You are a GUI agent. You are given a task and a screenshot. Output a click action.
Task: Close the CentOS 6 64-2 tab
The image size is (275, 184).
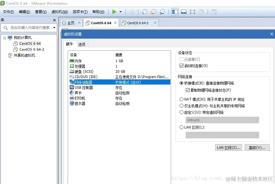pyautogui.click(x=155, y=23)
